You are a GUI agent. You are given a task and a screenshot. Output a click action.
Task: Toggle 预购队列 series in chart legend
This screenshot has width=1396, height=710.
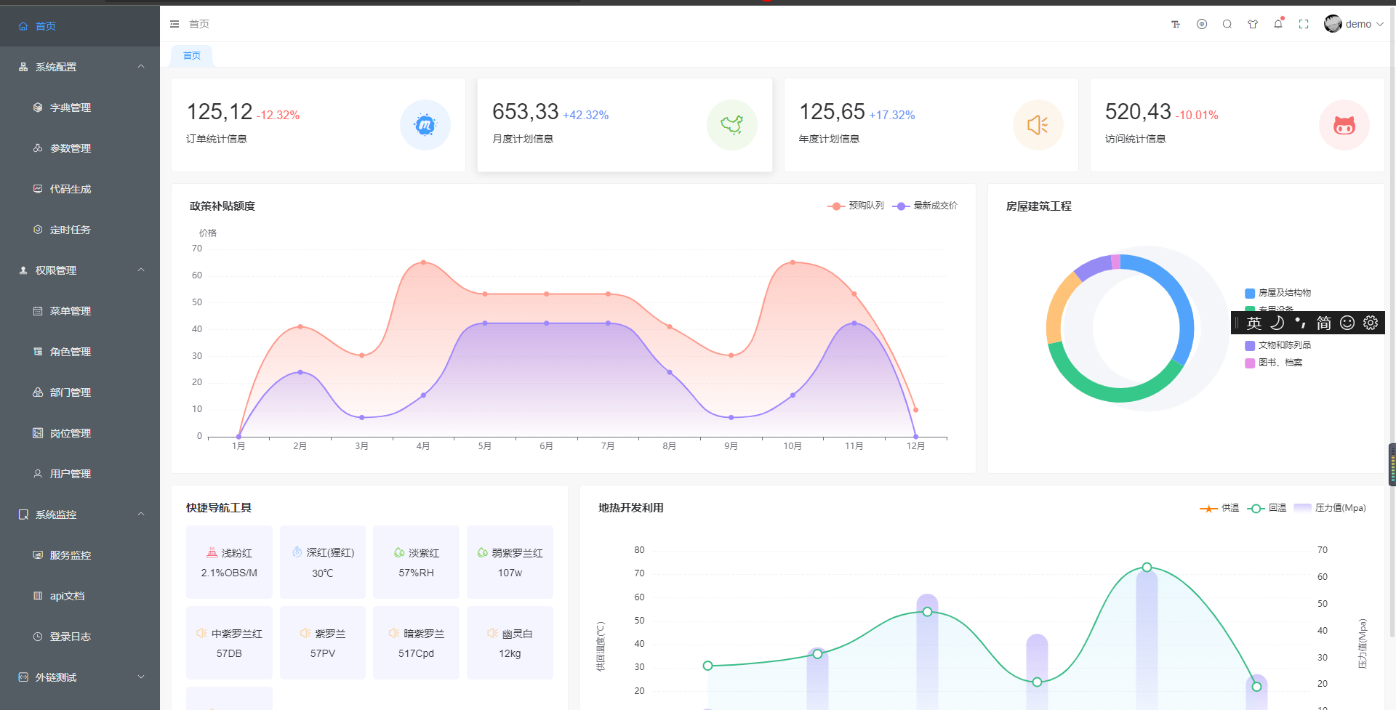click(856, 206)
